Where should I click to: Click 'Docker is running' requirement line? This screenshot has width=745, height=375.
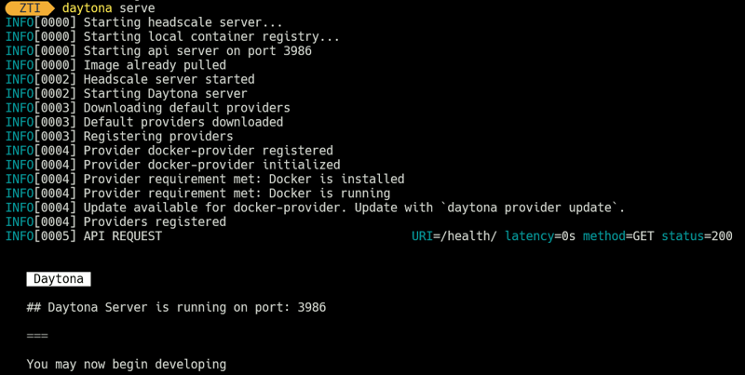point(197,194)
